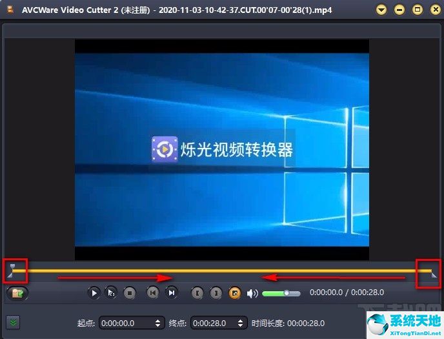This screenshot has width=444, height=339.
Task: Click the playhead at timeline start
Action: point(12,267)
